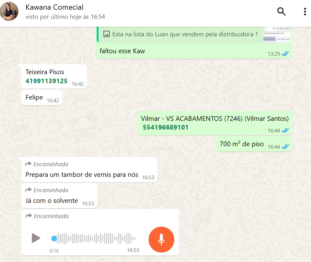Click the "faltou esse Kaw" message text
The width and height of the screenshot is (311, 262).
pos(122,51)
